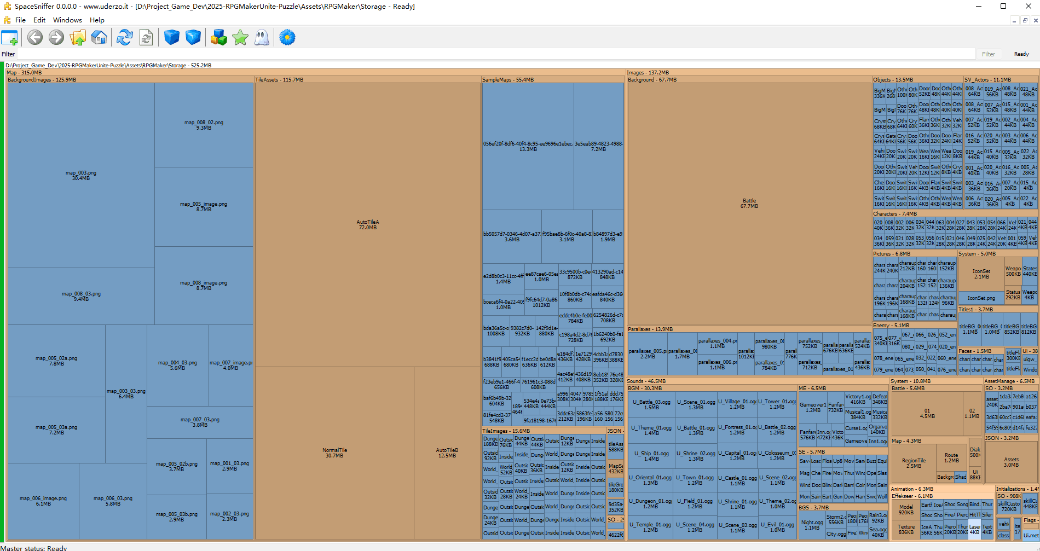Select the map_008_03.png 9.4MB block
The image size is (1040, 551).
[x=81, y=296]
